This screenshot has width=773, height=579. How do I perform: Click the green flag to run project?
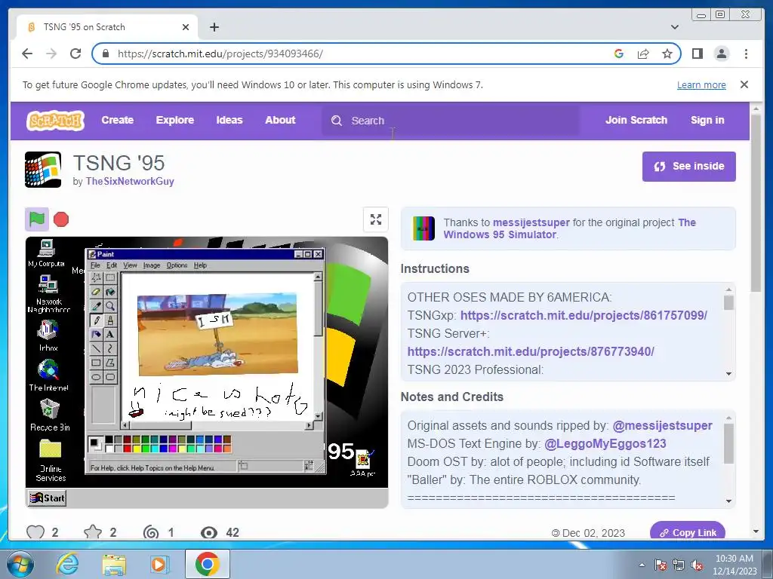(37, 219)
